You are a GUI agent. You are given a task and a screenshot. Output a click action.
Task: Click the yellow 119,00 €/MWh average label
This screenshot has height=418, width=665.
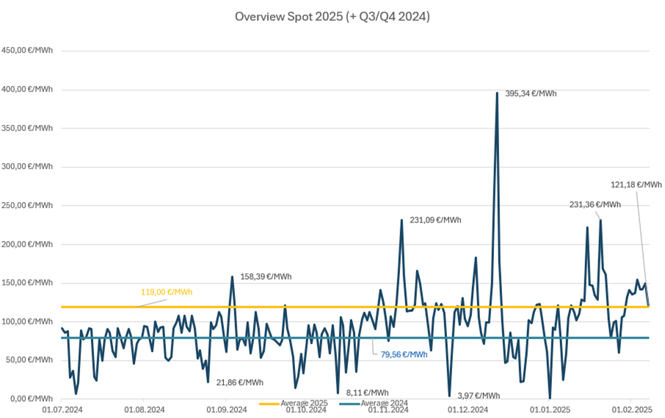pos(167,292)
